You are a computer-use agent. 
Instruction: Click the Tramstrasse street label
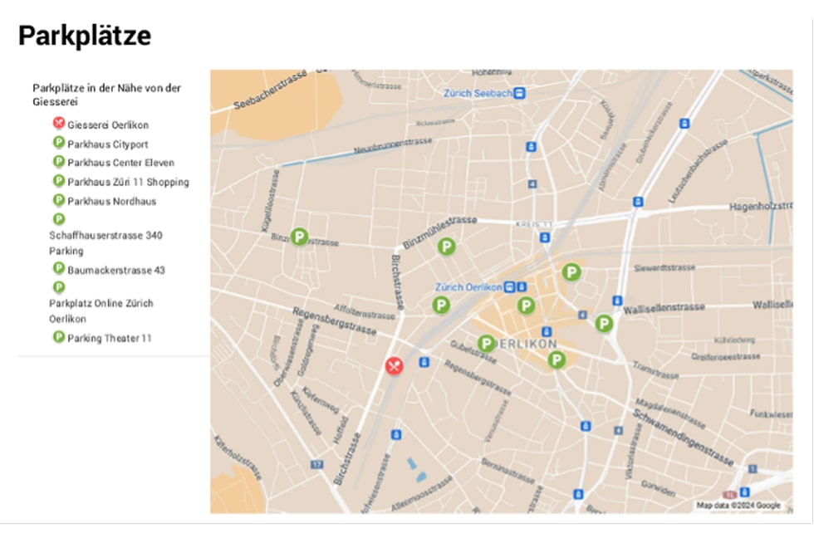pos(655,370)
